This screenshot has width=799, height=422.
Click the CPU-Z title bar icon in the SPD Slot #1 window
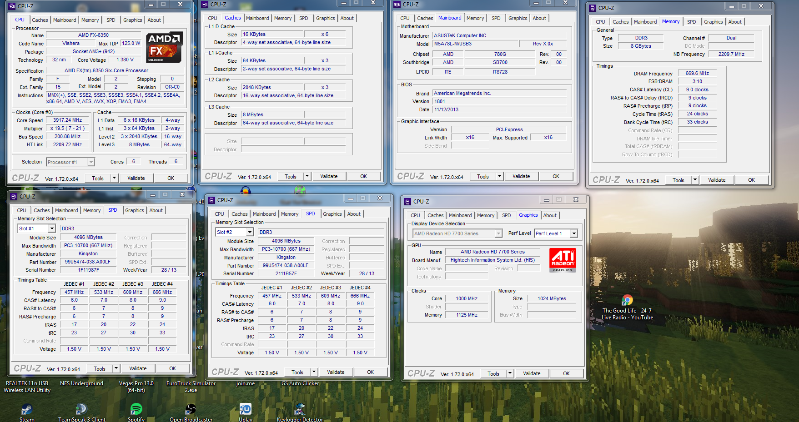[x=14, y=197]
